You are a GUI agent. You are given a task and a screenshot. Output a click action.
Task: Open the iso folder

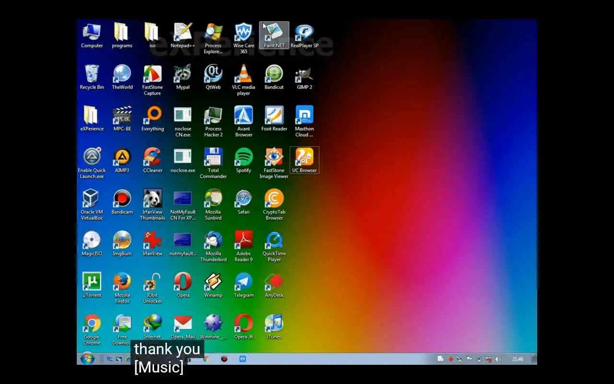point(152,36)
